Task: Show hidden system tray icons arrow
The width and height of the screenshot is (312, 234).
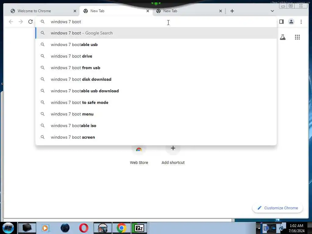Action: click(x=259, y=228)
